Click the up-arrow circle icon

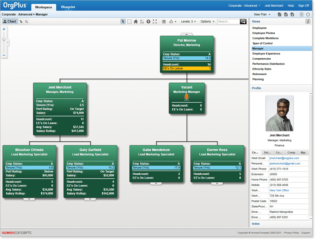(x=148, y=22)
